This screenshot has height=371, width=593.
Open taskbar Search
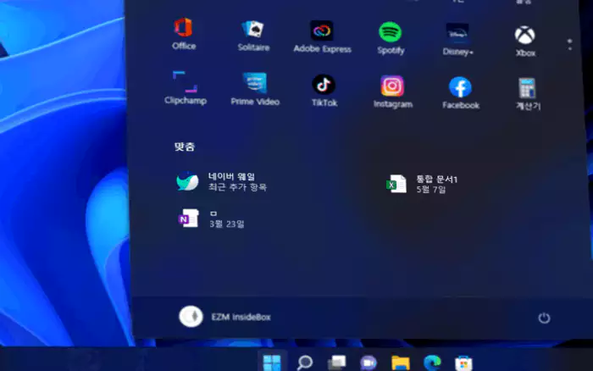point(304,363)
